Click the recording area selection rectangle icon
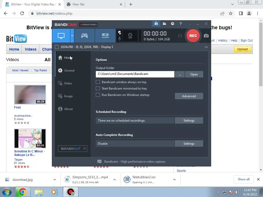This screenshot has height=197, width=263. coord(57,47)
